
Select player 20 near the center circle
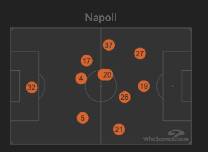(x=108, y=75)
